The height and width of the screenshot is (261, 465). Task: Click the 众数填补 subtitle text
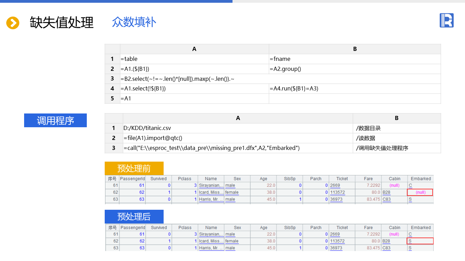coord(134,22)
